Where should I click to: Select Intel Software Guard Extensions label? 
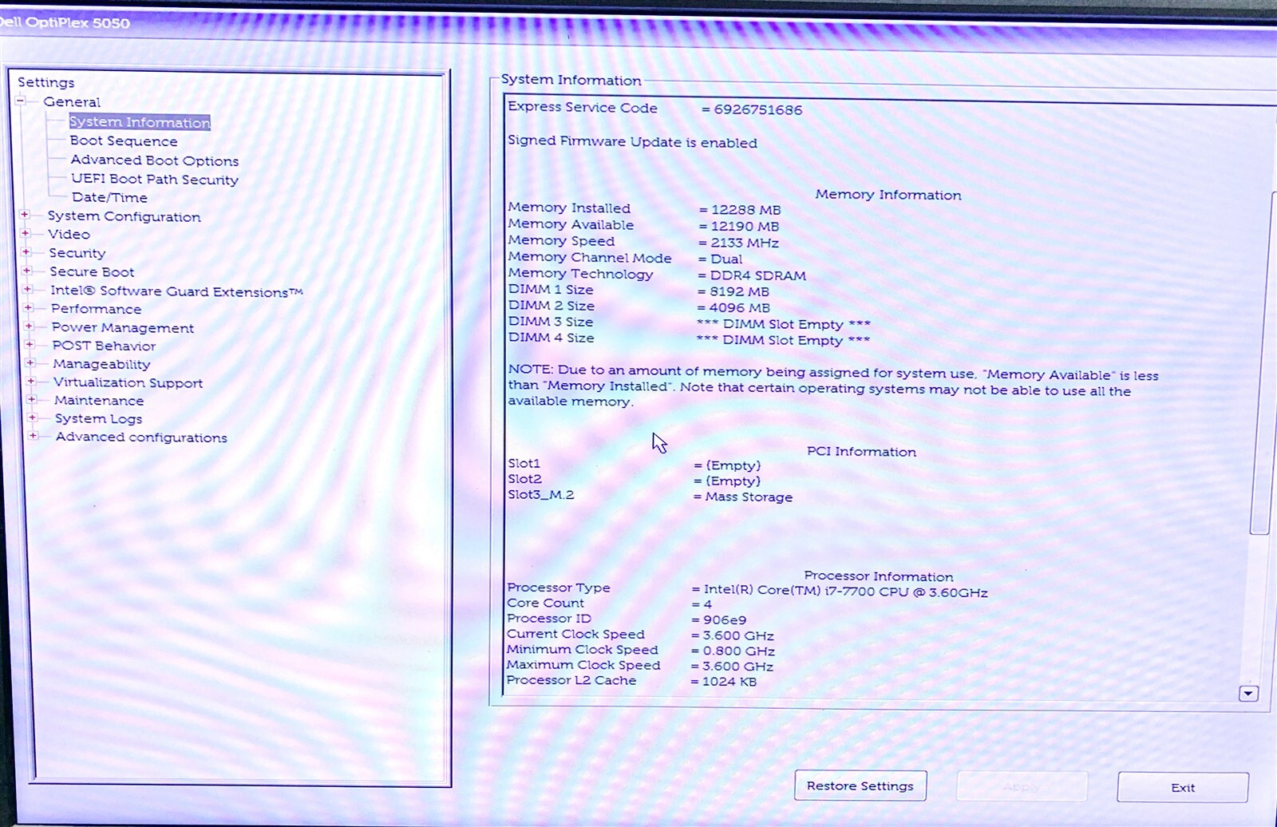pos(176,291)
